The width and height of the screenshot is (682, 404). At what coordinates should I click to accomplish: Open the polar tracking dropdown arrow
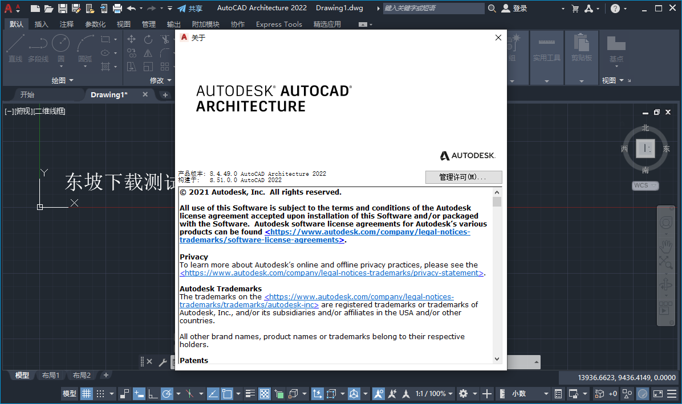178,393
